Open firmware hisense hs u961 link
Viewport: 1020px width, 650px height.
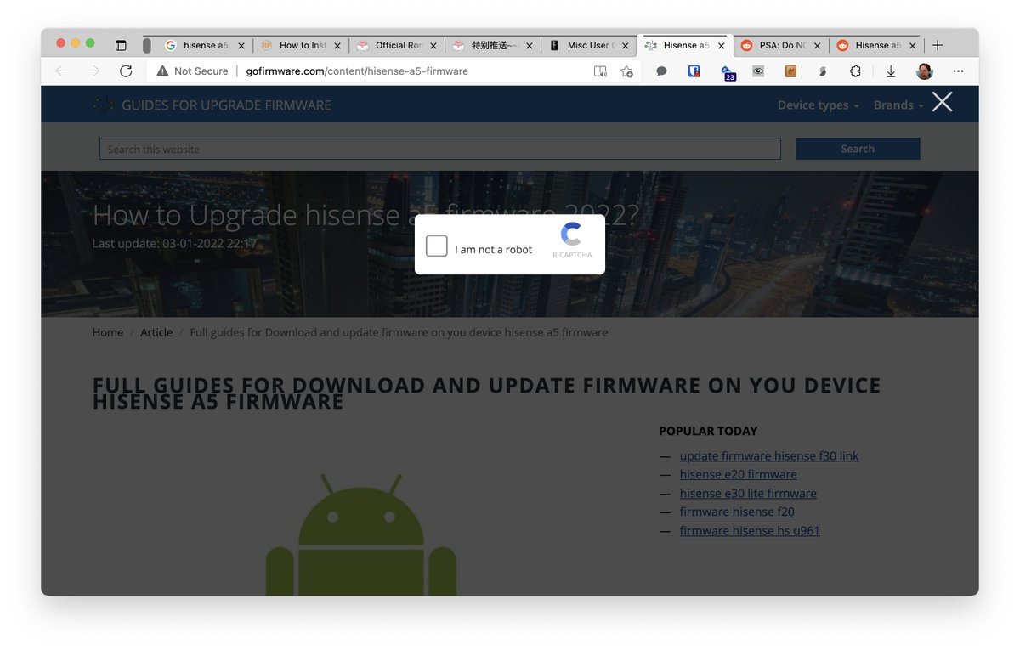click(x=750, y=531)
